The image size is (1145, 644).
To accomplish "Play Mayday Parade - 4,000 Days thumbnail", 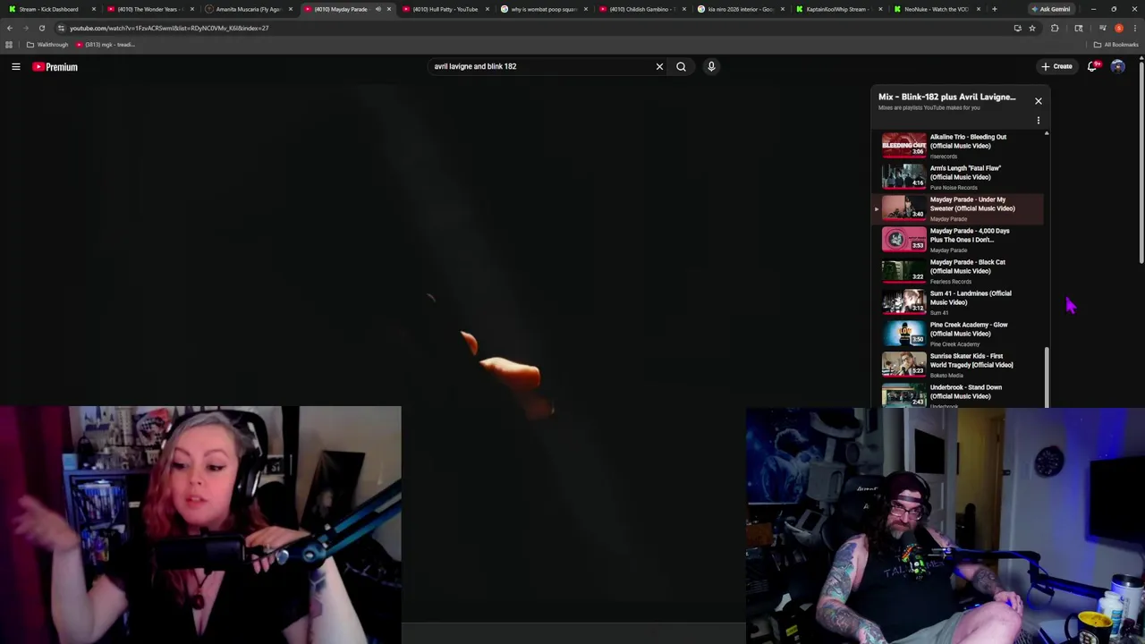I will point(903,240).
